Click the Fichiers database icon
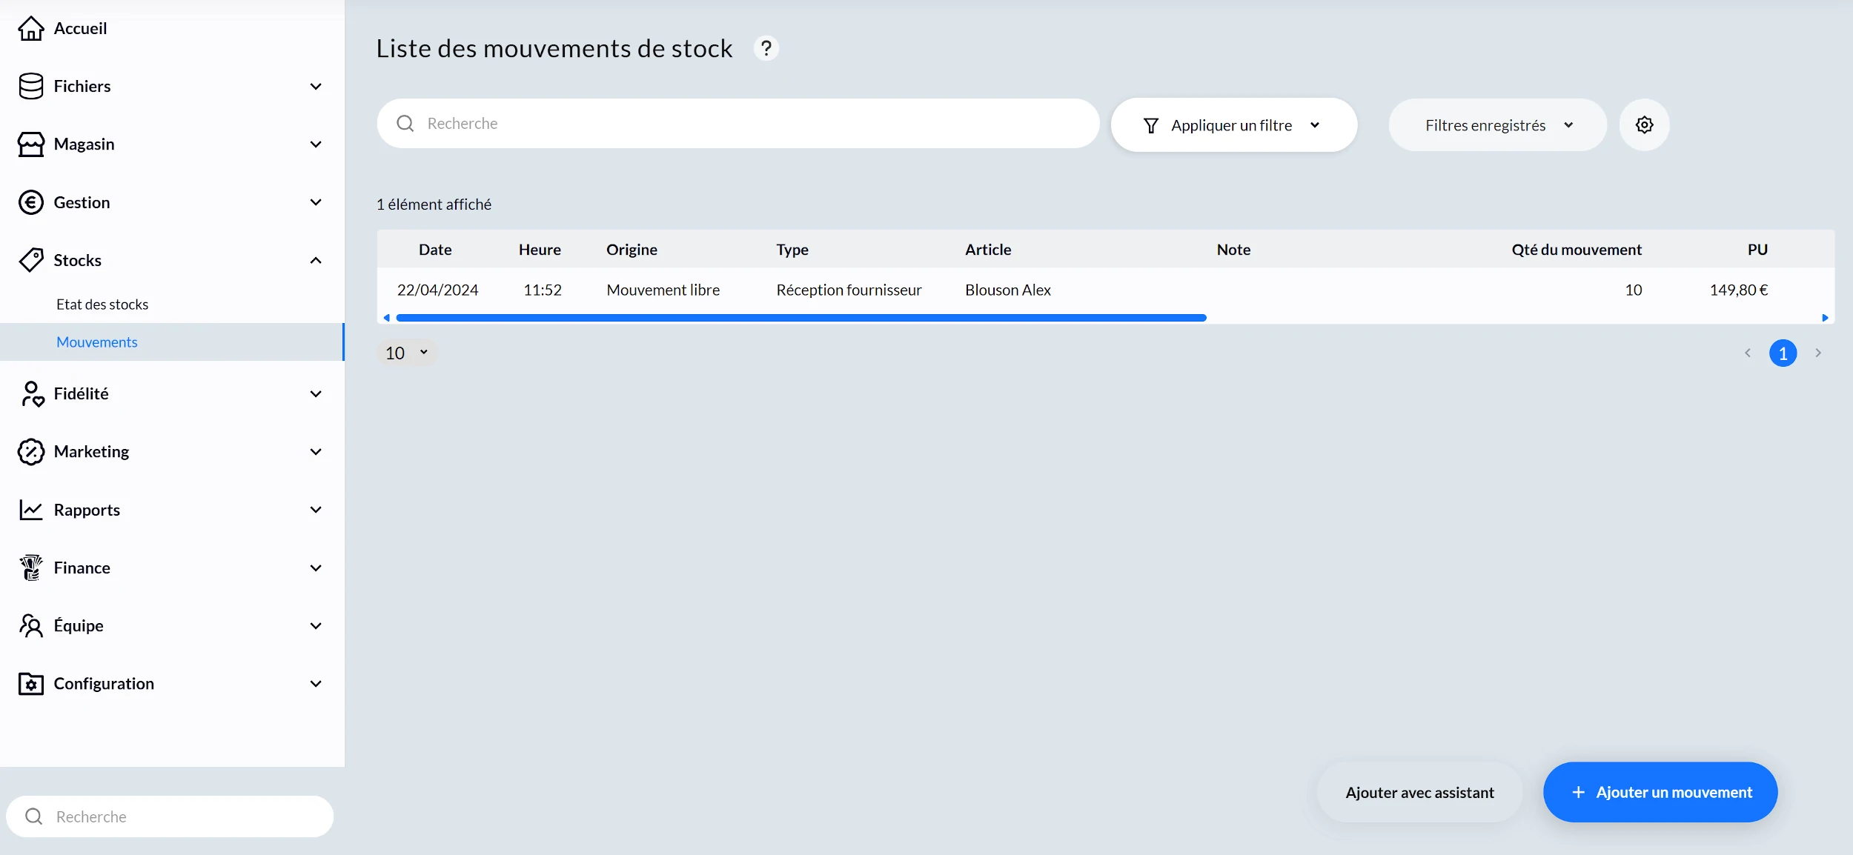 (31, 86)
